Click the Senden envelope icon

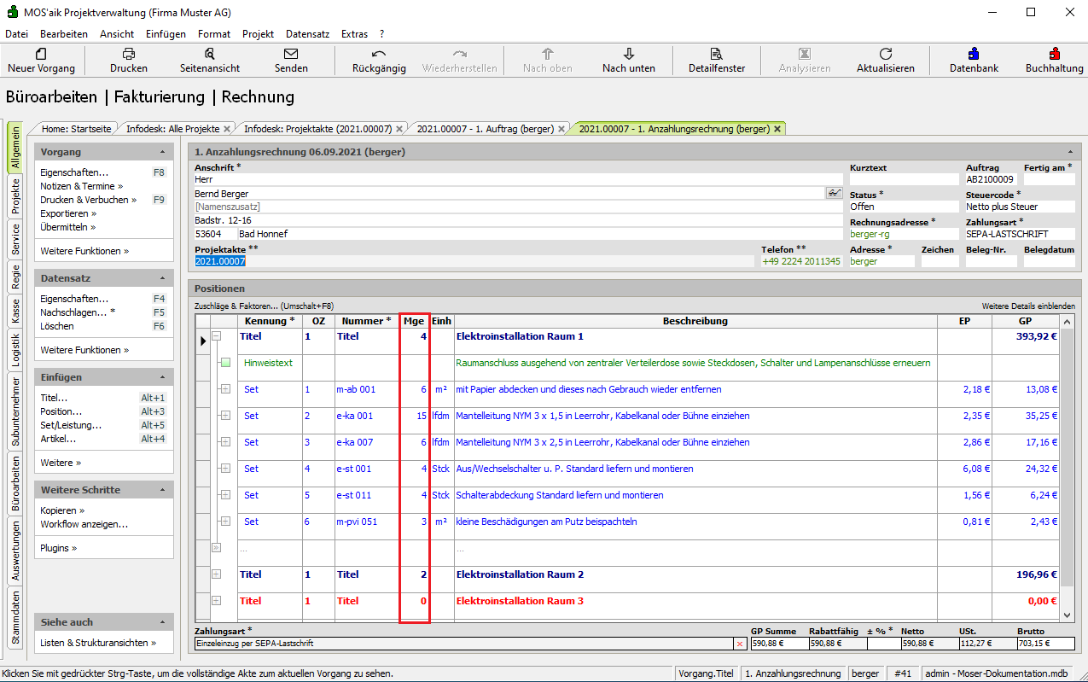[291, 54]
